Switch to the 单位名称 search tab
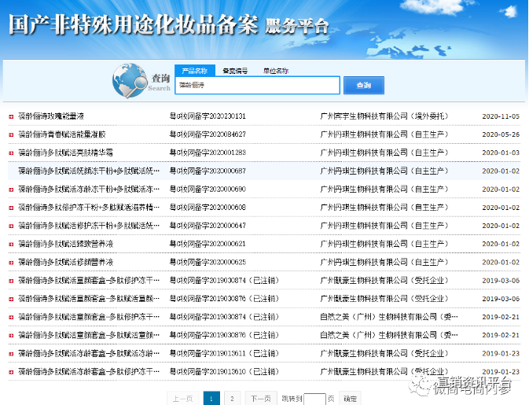Screen dimensions: 529x405 (x=276, y=71)
